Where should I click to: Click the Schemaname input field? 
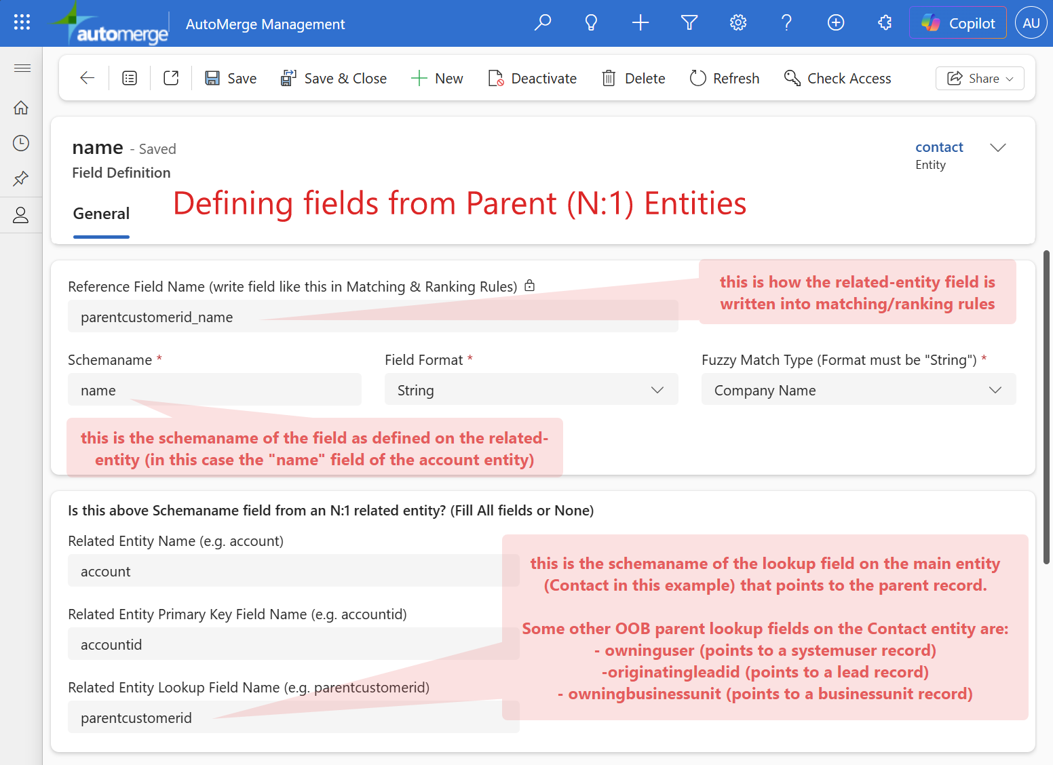tap(214, 390)
